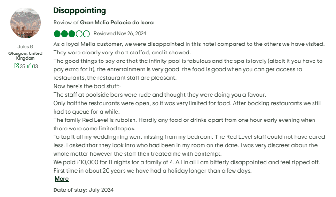Viewport: 336px width, 197px height.
Task: Click the Review of label text
Action: [x=66, y=23]
